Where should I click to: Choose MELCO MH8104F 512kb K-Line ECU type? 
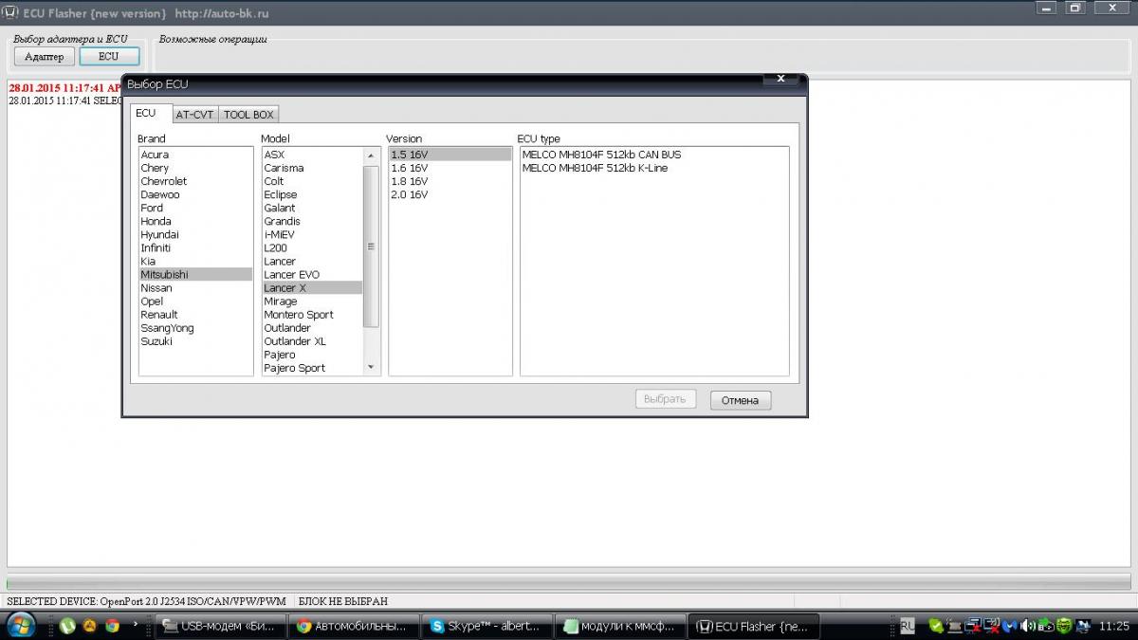click(x=594, y=168)
